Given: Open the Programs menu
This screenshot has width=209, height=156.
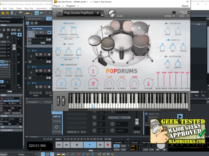Looking at the screenshot, I should pos(70,6).
